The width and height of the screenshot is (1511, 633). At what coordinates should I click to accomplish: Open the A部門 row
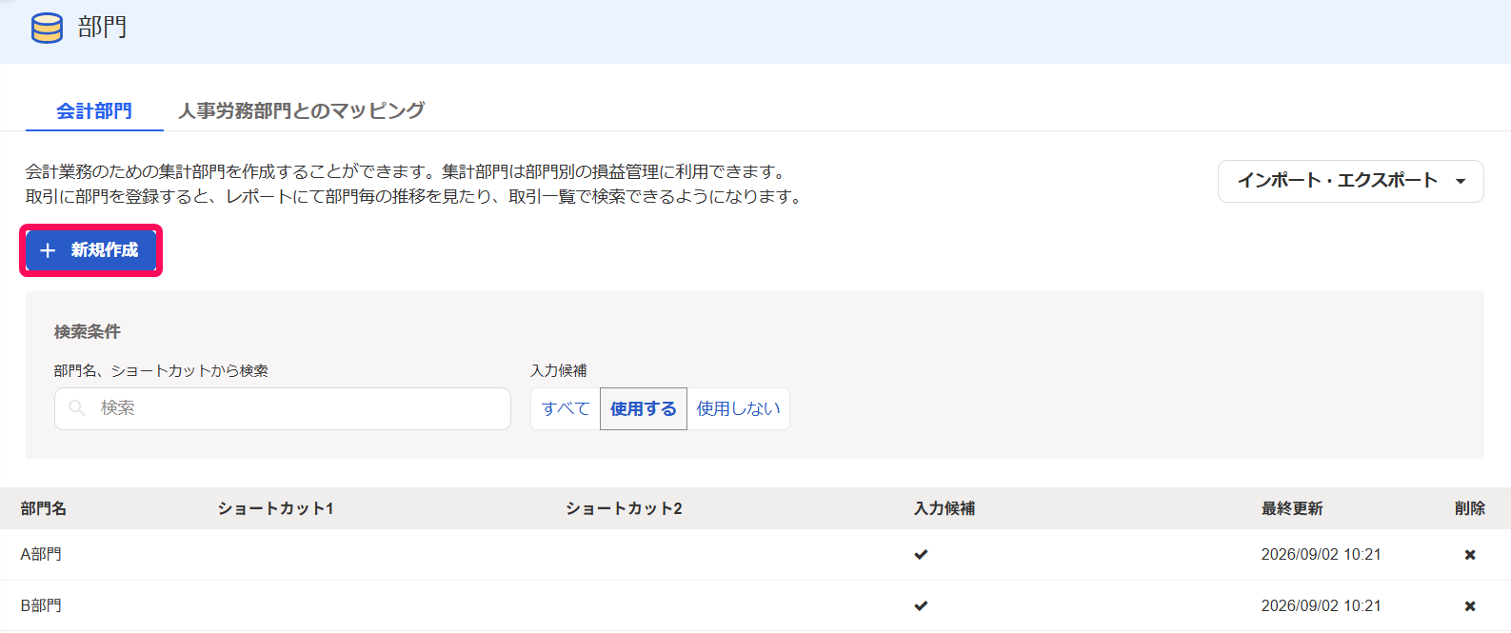click(755, 555)
